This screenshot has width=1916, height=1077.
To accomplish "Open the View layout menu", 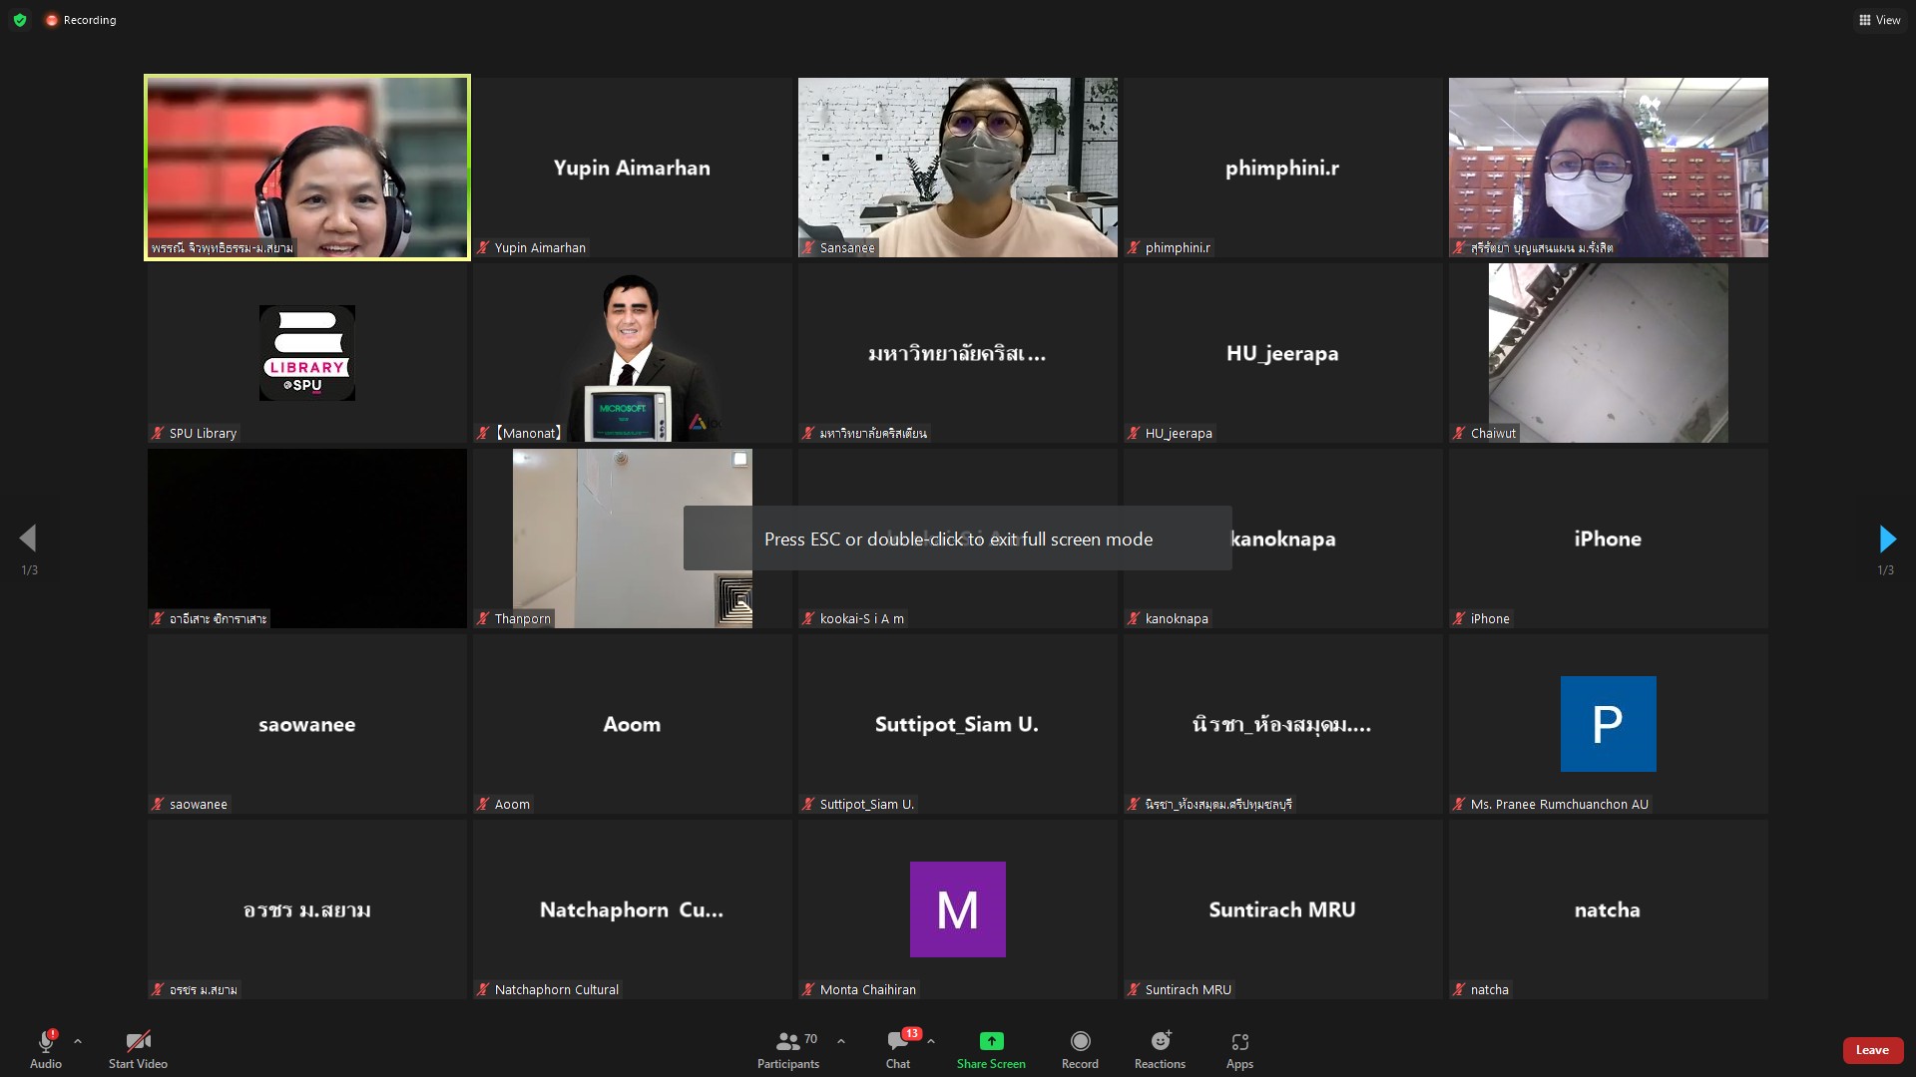I will coord(1879,20).
